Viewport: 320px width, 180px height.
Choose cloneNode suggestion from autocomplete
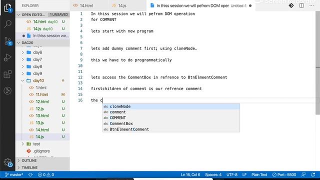(171, 106)
